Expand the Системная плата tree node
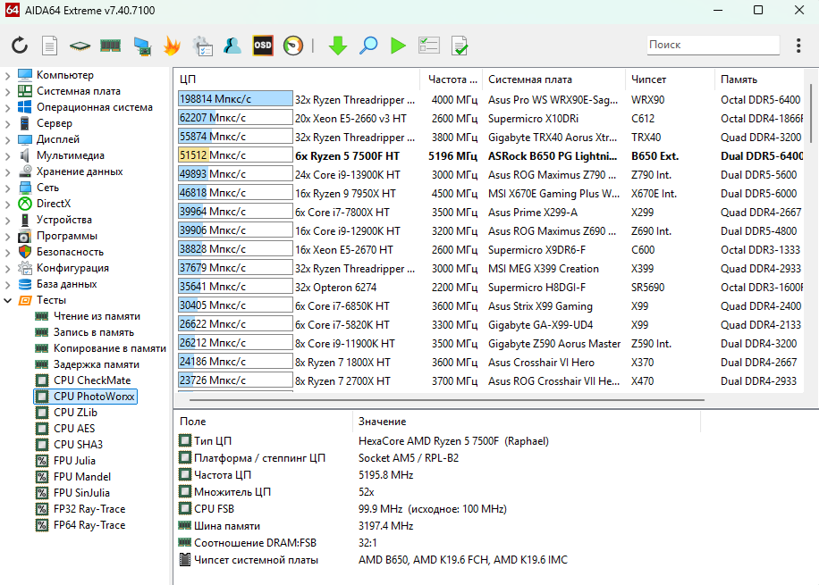Screen dimensions: 819x585 coord(7,91)
